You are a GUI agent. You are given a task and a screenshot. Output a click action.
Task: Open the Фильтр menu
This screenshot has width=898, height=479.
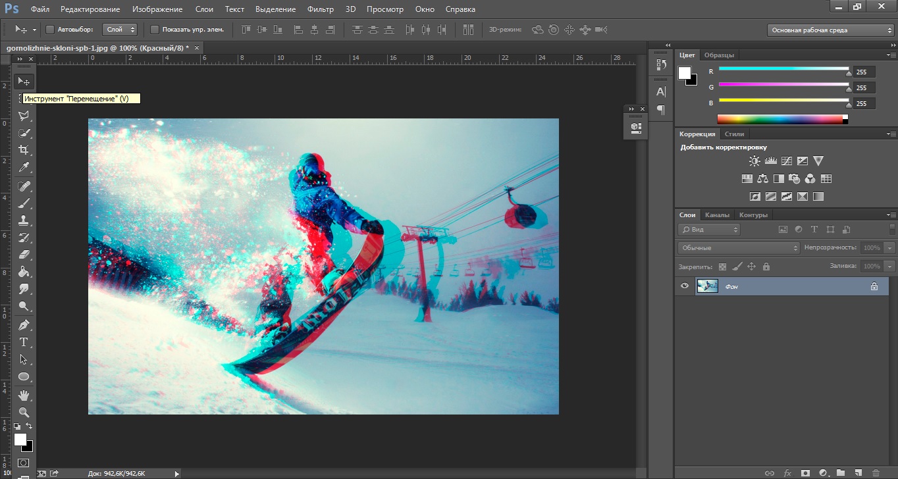(x=321, y=9)
